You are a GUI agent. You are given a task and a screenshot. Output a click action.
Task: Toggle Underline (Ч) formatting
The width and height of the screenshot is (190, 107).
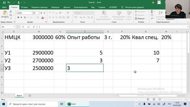coord(25,18)
